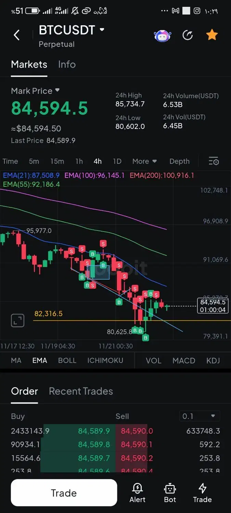Image resolution: width=231 pixels, height=513 pixels.
Task: Select the Order tab
Action: click(x=24, y=391)
